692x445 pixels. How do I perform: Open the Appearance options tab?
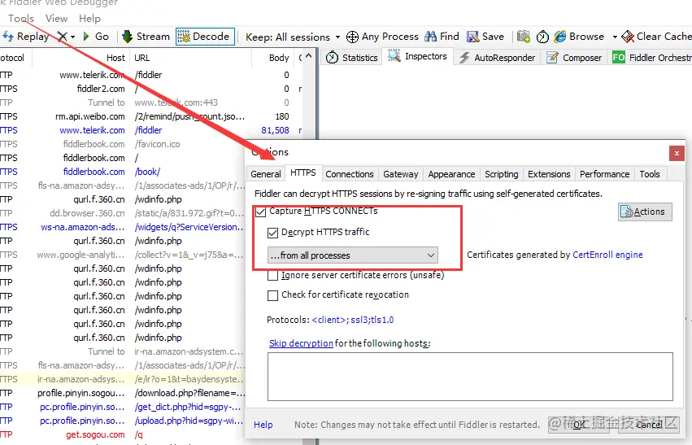point(451,174)
